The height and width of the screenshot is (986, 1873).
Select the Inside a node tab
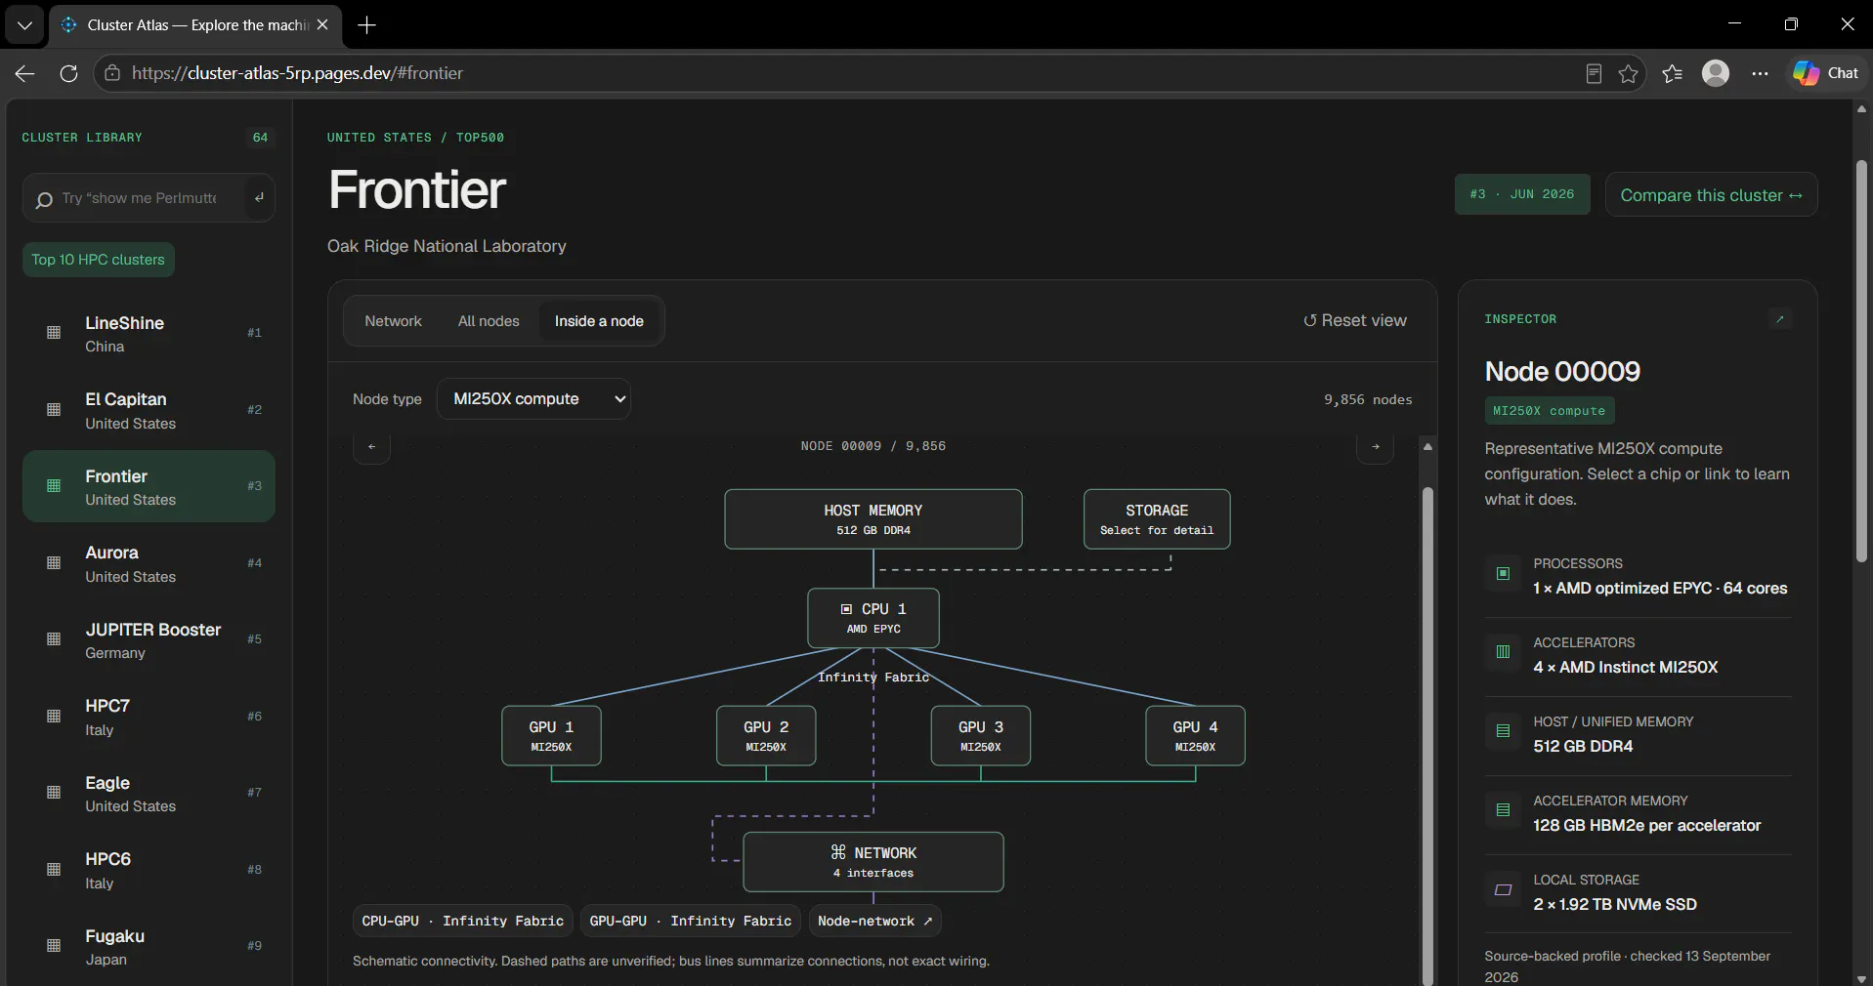[x=599, y=321]
